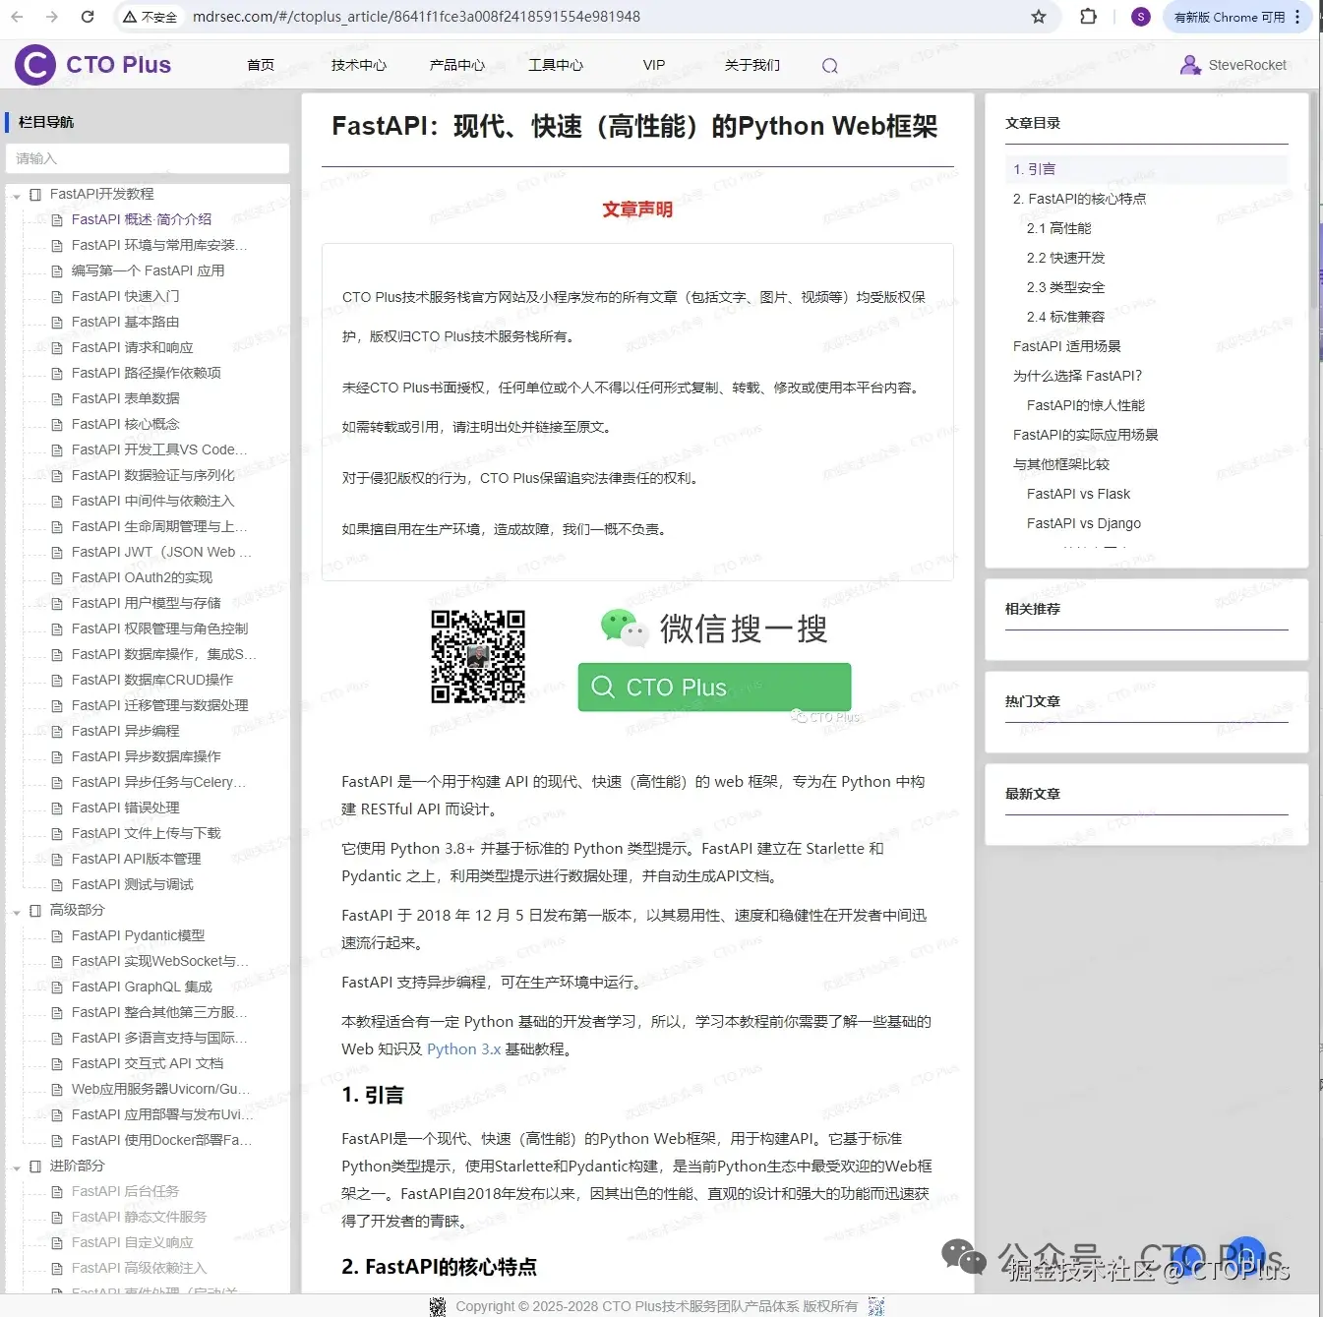Jump to 2.1 高性能 in the table of contents
The height and width of the screenshot is (1317, 1323).
coord(1059,227)
